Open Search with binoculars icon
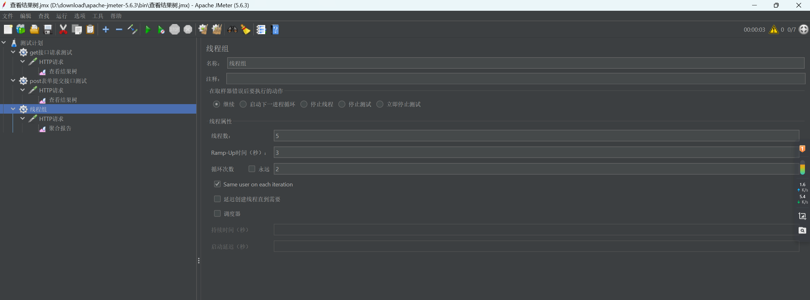This screenshot has width=810, height=300. tap(232, 29)
